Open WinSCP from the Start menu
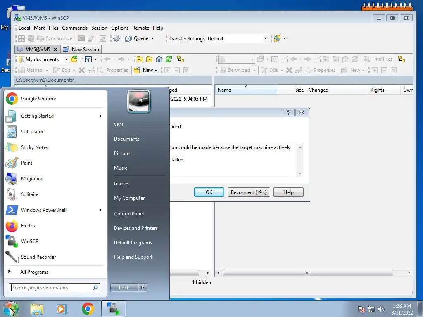Screen dimensions: 423x317 [x=55, y=241]
